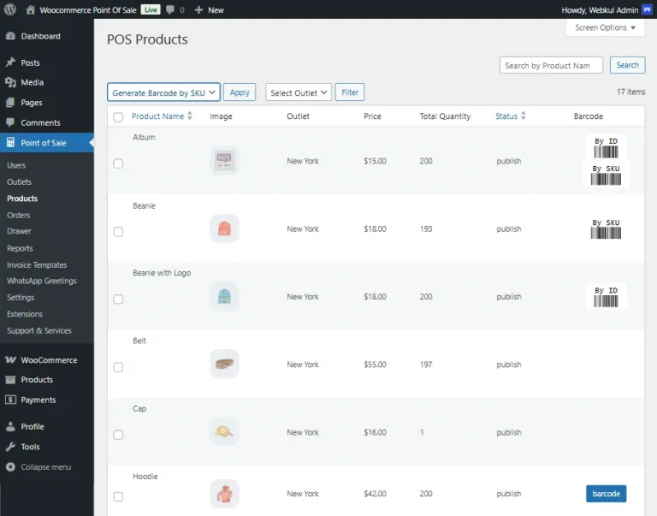
Task: Open the WooCommerce sidebar icon
Action: [x=10, y=360]
